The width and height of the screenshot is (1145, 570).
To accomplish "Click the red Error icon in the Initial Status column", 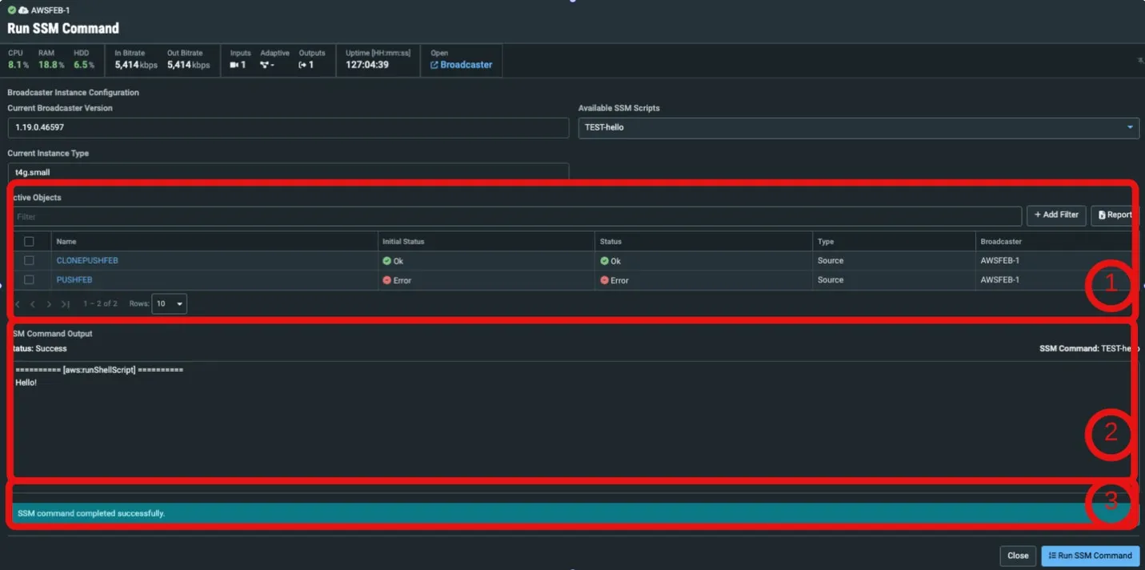I will [386, 280].
